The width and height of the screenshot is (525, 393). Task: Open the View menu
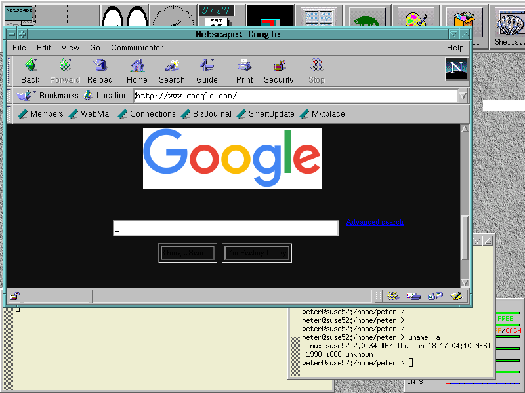coord(70,47)
